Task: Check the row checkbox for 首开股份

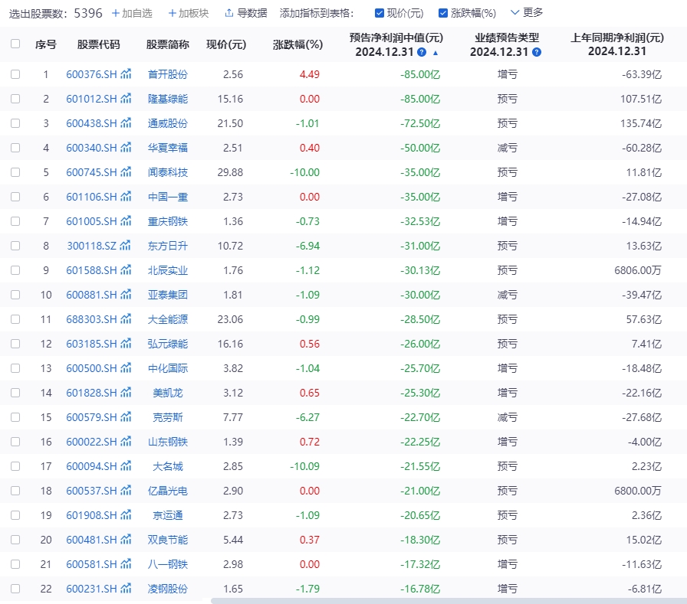Action: coord(15,74)
